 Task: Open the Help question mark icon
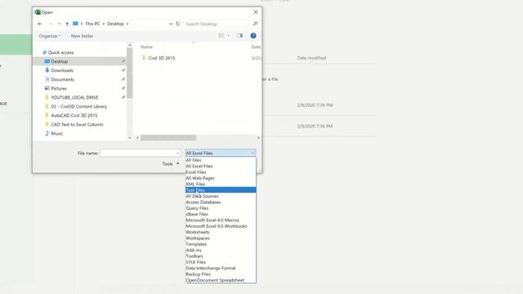point(253,36)
